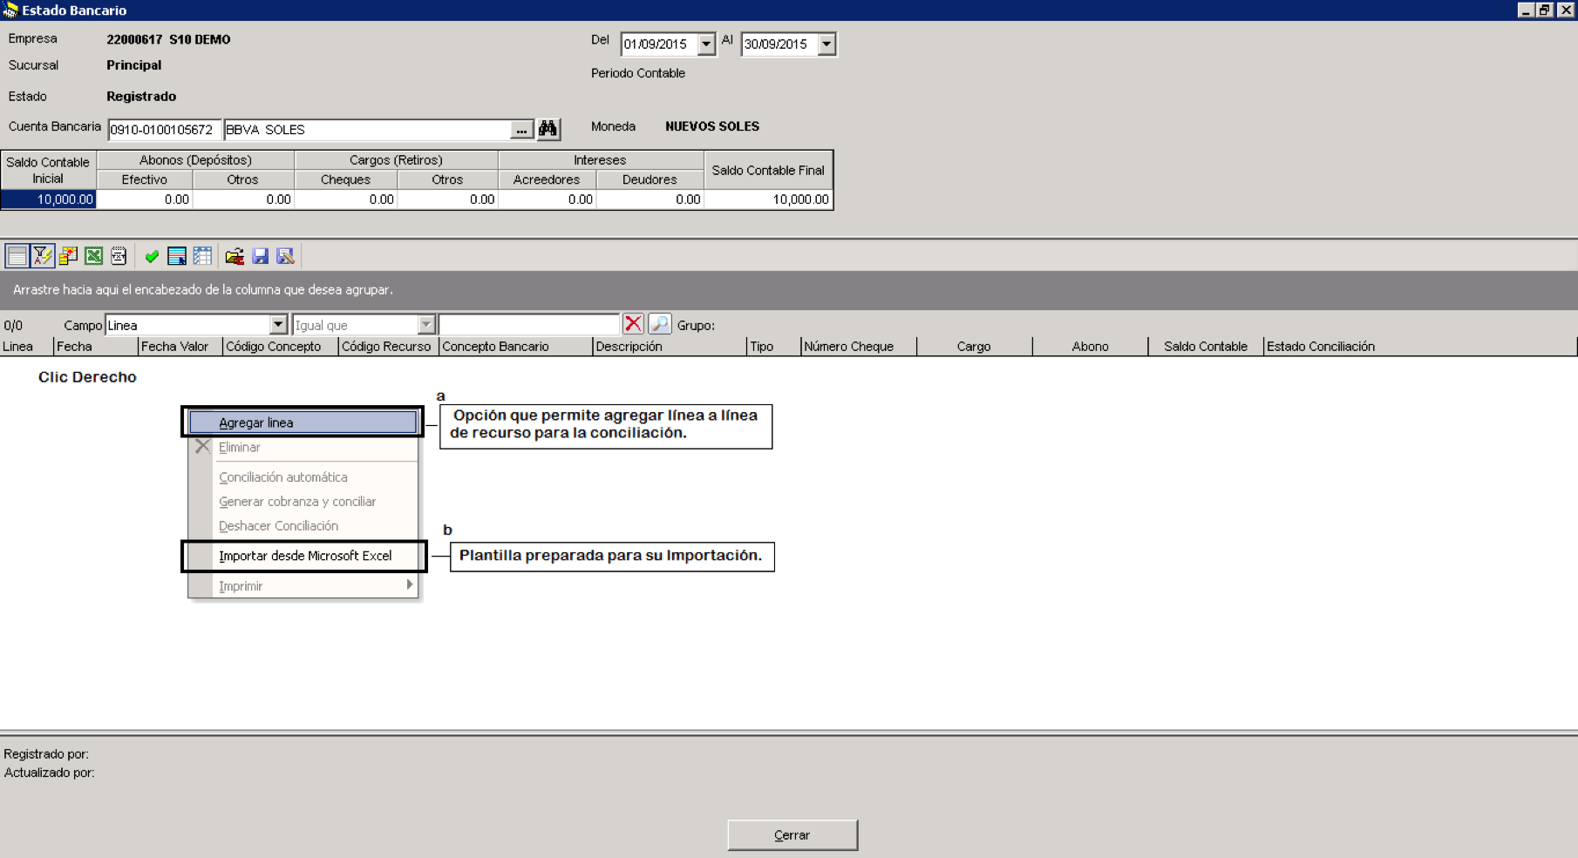Click the export to Excel toolbar icon
Image resolution: width=1578 pixels, height=858 pixels.
[93, 256]
